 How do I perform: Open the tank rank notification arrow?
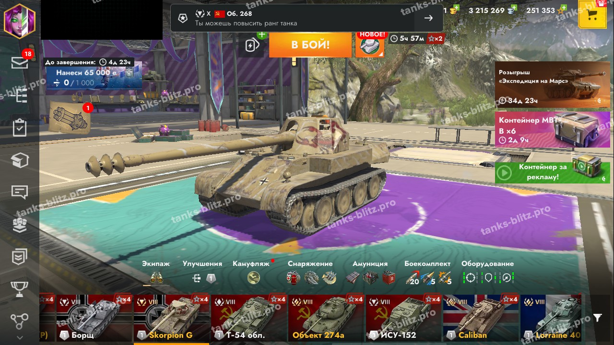pyautogui.click(x=429, y=18)
